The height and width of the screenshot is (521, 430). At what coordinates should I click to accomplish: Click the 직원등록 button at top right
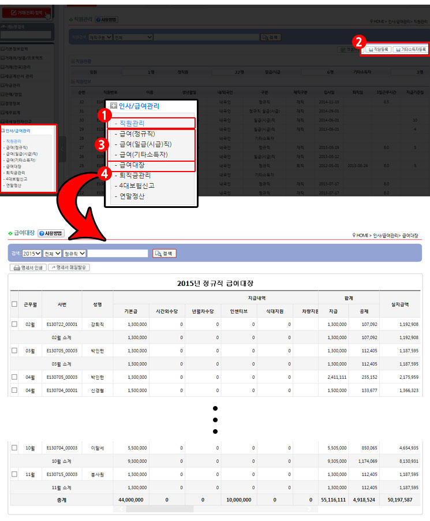click(379, 50)
